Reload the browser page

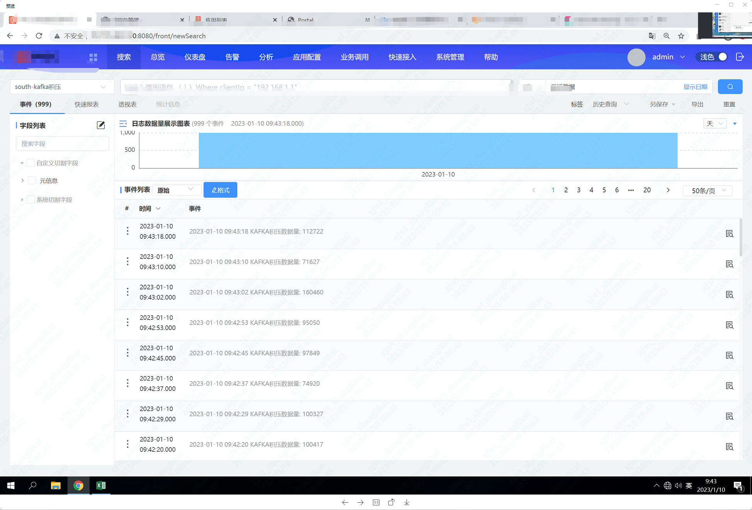[x=39, y=36]
